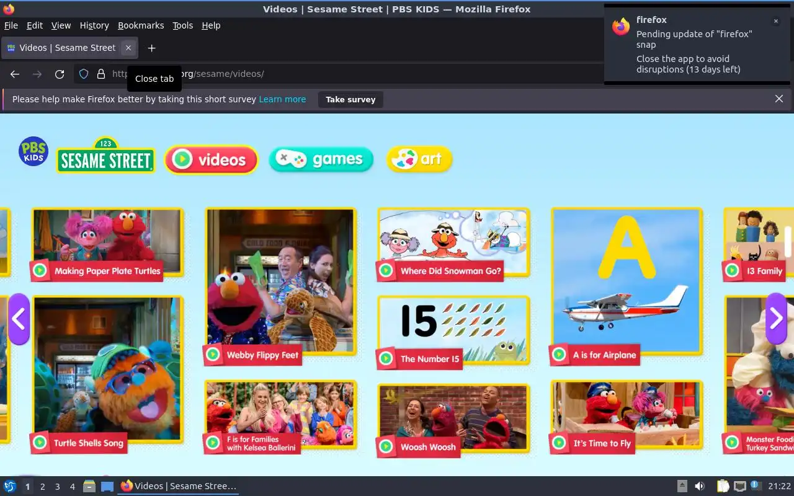Play icon on The Number 15
The width and height of the screenshot is (794, 496).
coord(386,358)
